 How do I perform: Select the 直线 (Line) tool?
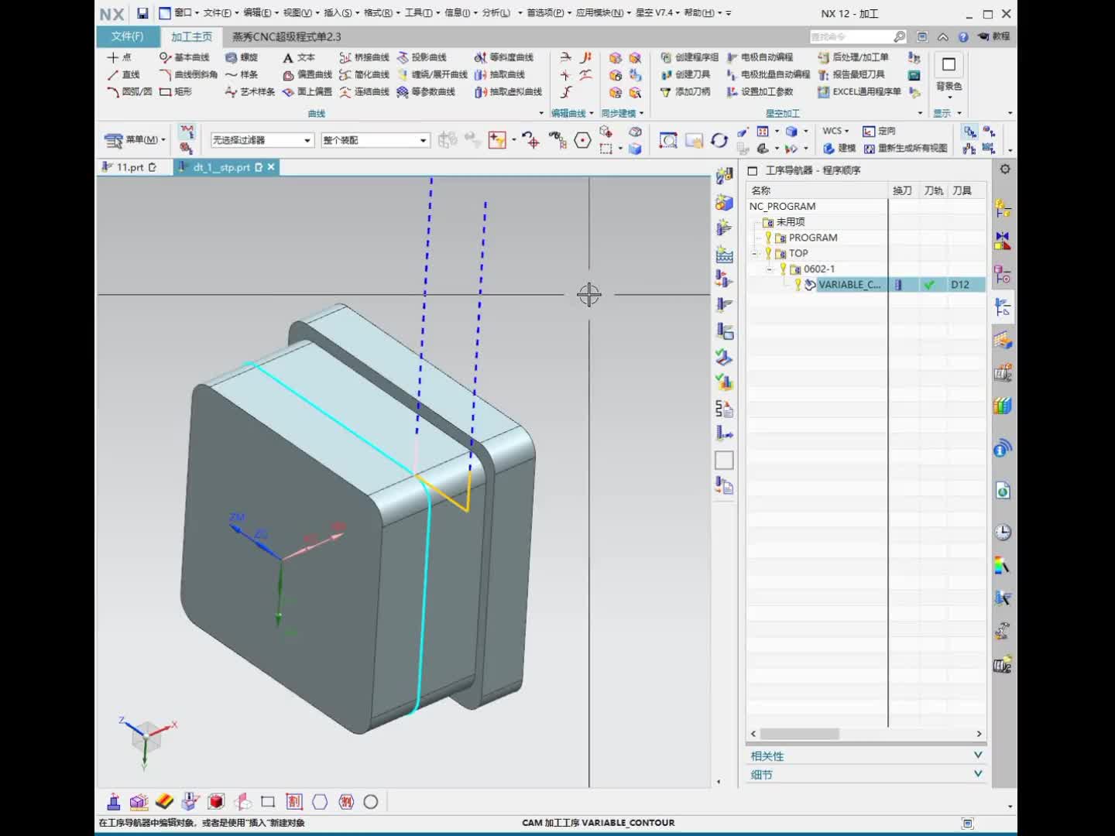pos(124,74)
